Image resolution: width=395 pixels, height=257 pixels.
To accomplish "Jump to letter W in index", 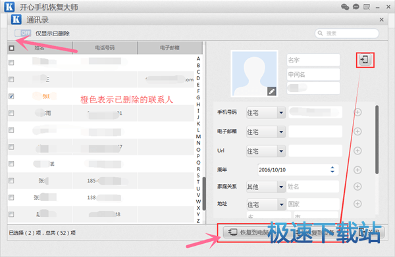I will pyautogui.click(x=198, y=201).
